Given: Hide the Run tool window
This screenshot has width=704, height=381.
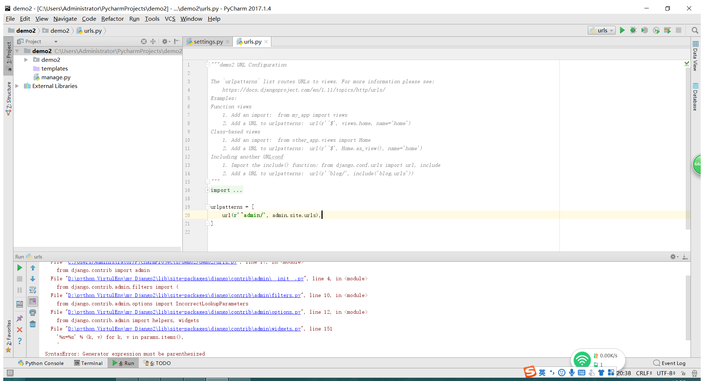Looking at the screenshot, I should [685, 257].
